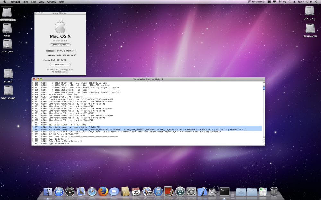Viewport: 321px width, 200px height.
Task: Click Software Update button
Action: coord(60,45)
